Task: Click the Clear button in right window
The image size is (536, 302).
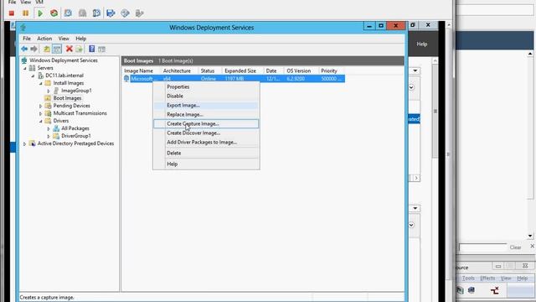Action: [515, 247]
